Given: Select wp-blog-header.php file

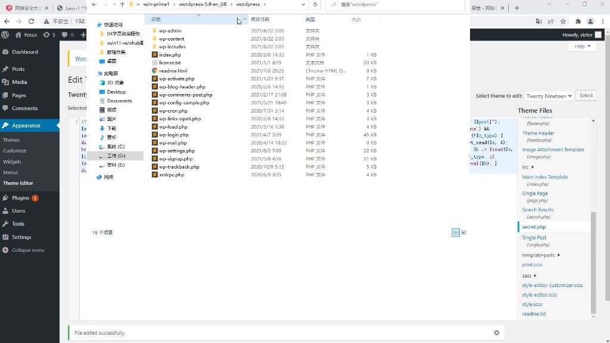Looking at the screenshot, I should (x=182, y=87).
